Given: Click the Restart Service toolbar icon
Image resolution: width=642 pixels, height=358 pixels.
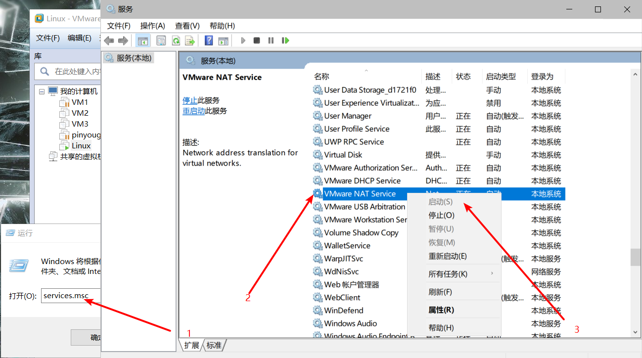Looking at the screenshot, I should pyautogui.click(x=285, y=41).
